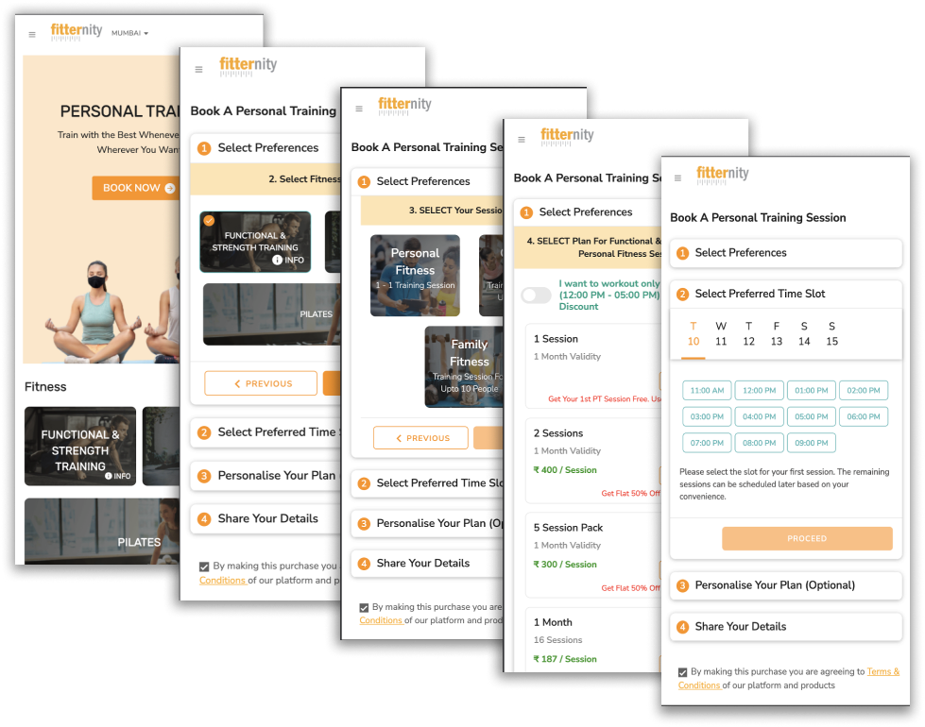The width and height of the screenshot is (925, 727).
Task: Expand Share Your Details on Select Fitness screen
Action: point(266,519)
